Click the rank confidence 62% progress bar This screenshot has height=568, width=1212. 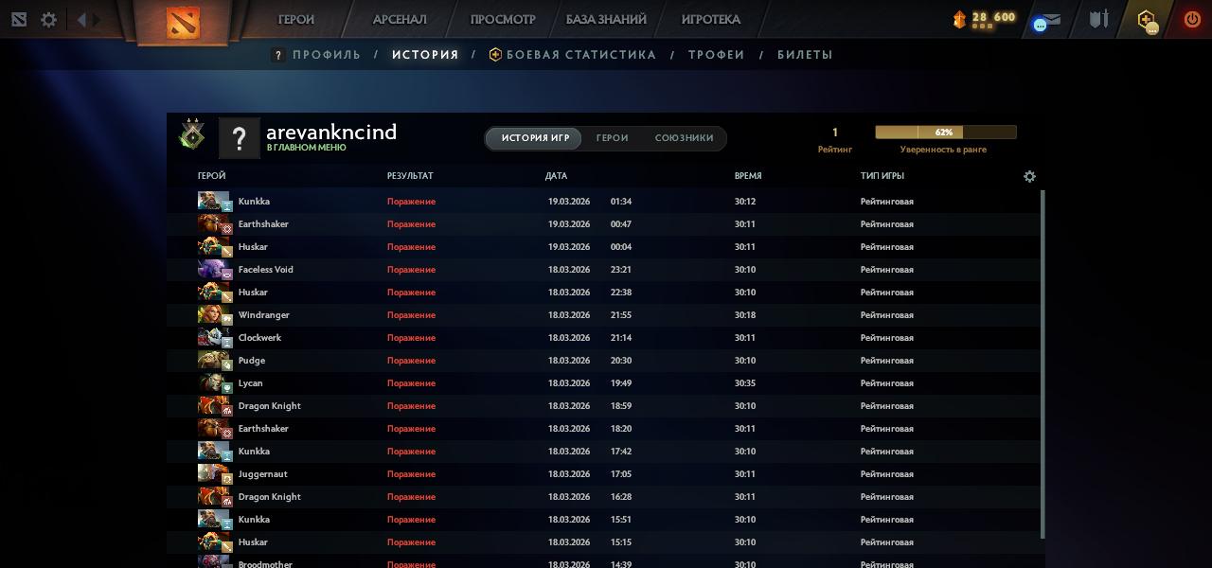tap(945, 133)
